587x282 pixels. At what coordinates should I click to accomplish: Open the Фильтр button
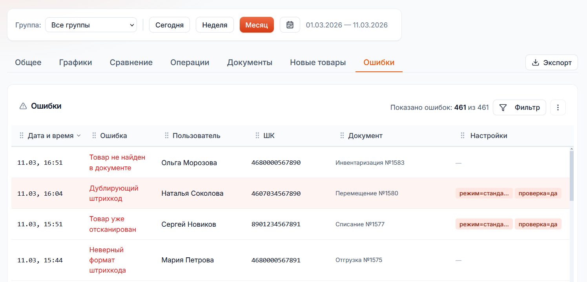tap(520, 107)
